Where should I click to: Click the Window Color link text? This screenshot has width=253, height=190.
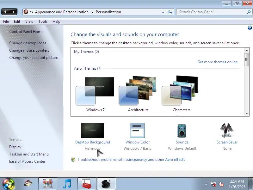click(x=138, y=142)
